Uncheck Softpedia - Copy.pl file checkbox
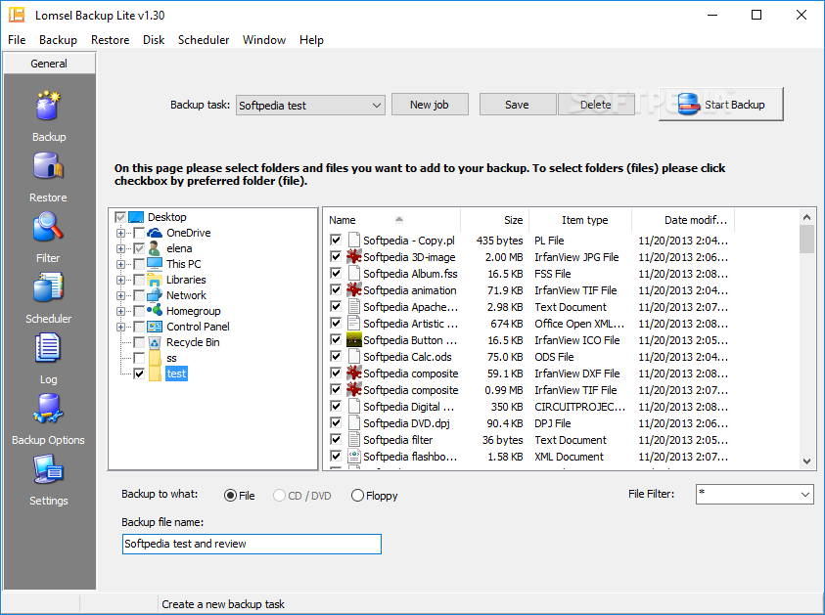 pos(336,241)
